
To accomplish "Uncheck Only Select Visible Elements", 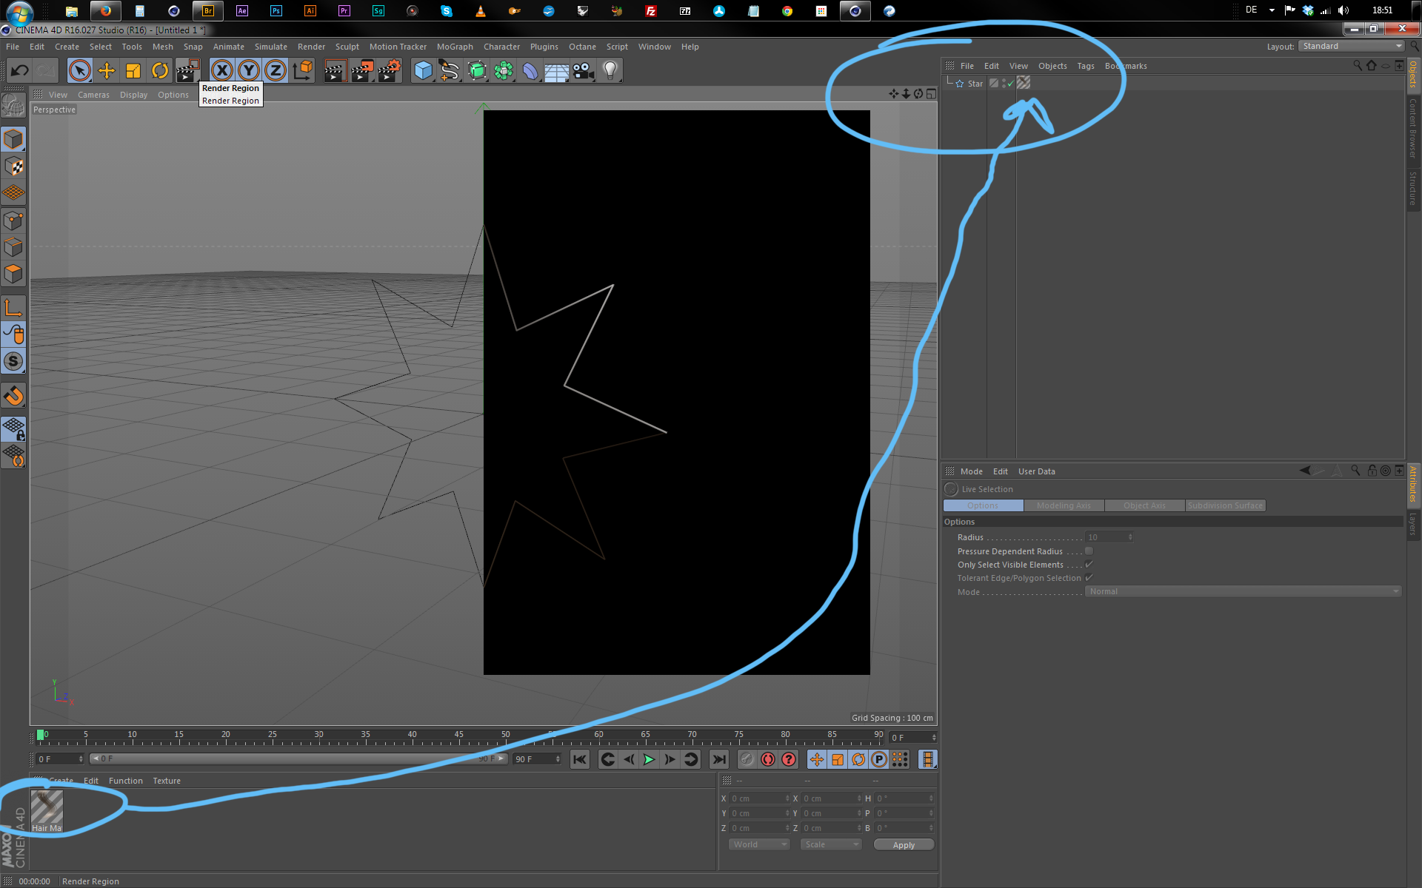I will coord(1089,565).
